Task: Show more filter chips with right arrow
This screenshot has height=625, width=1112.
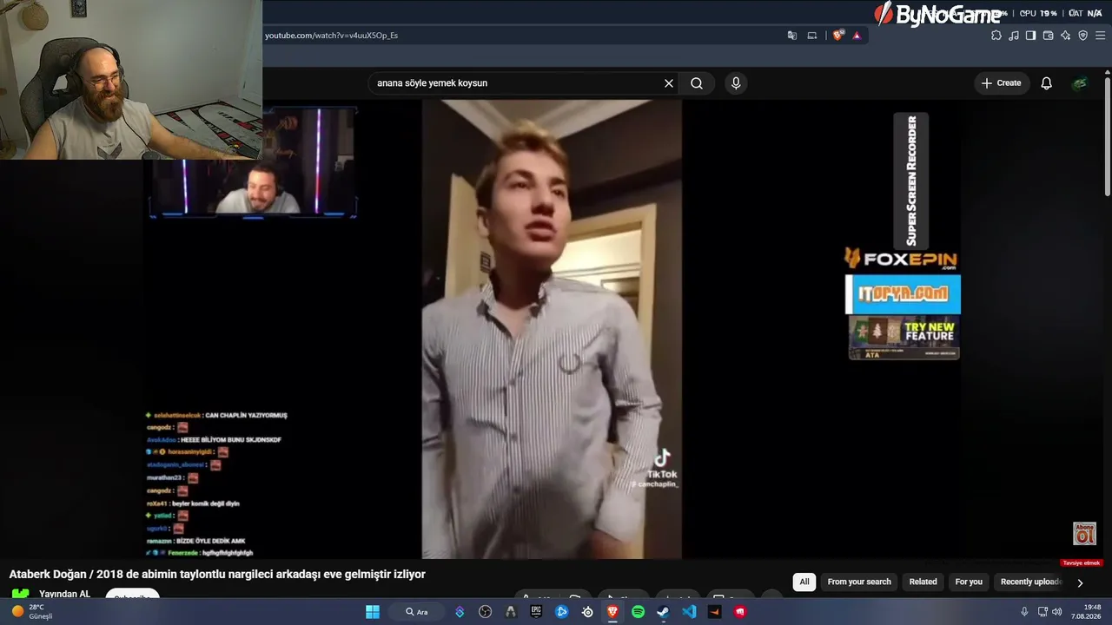Action: coord(1080,582)
